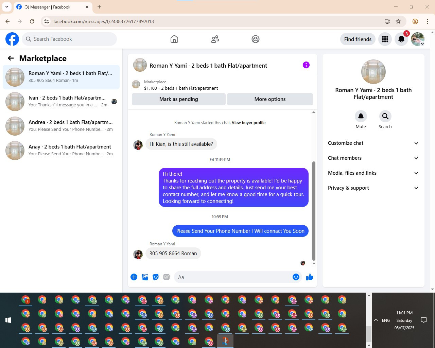
Task: Open the ENG language indicator
Action: coord(386,320)
